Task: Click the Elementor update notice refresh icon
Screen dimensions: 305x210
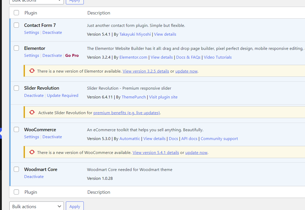Action: [x=32, y=71]
